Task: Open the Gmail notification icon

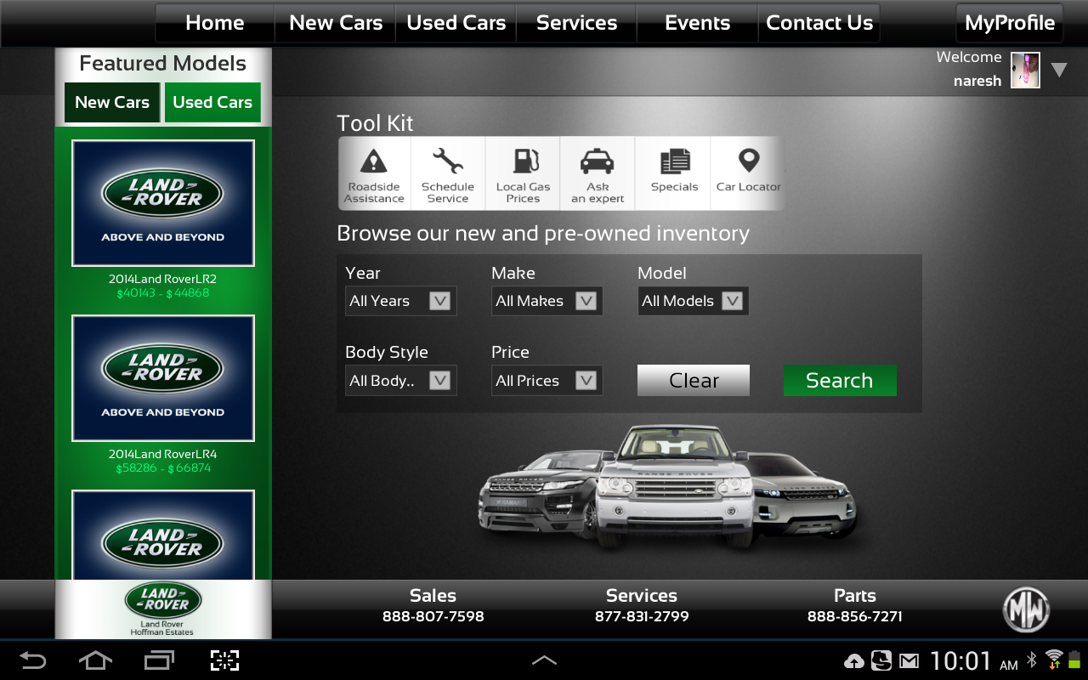Action: [x=909, y=660]
